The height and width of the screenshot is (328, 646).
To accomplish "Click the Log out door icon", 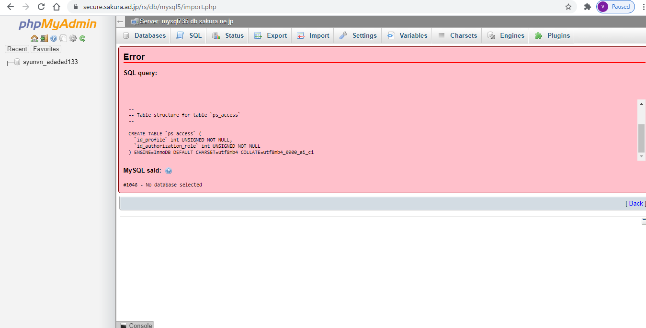I will pos(44,38).
